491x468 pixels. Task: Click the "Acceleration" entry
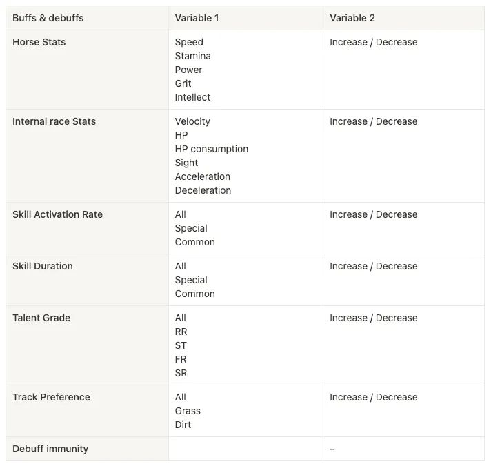click(x=203, y=176)
